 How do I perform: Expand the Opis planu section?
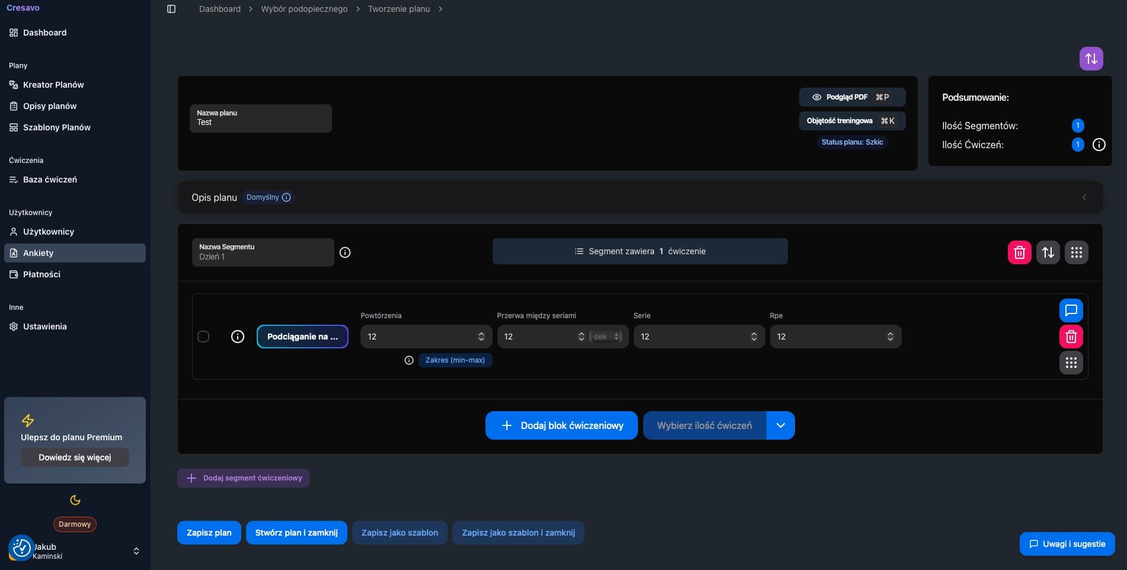[1084, 197]
